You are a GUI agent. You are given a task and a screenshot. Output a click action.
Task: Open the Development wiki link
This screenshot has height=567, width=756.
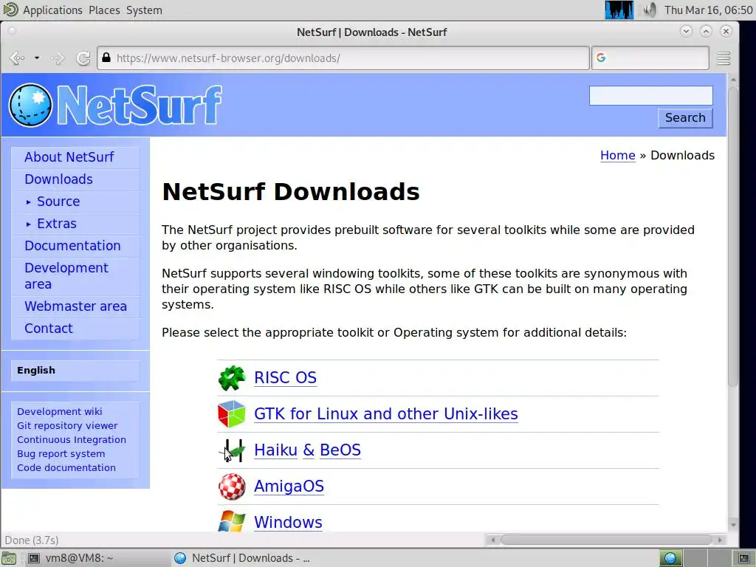[x=60, y=412]
